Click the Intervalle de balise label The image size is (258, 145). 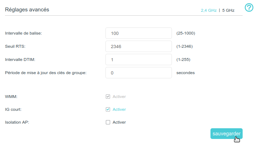click(x=24, y=33)
